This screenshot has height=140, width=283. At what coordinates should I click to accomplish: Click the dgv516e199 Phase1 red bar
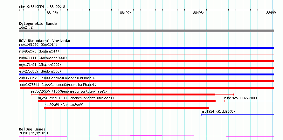click(x=127, y=101)
